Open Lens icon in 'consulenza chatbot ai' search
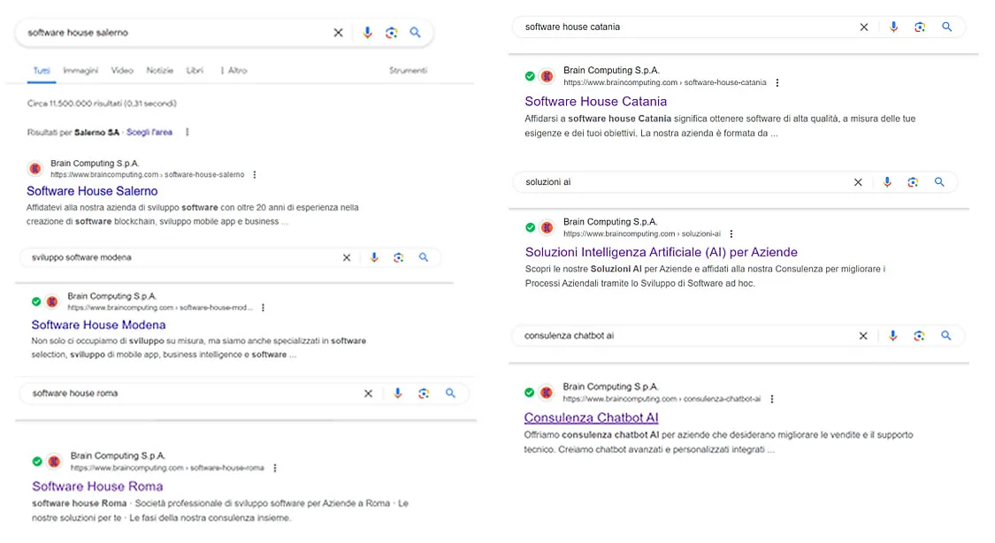This screenshot has width=995, height=543. pos(919,335)
